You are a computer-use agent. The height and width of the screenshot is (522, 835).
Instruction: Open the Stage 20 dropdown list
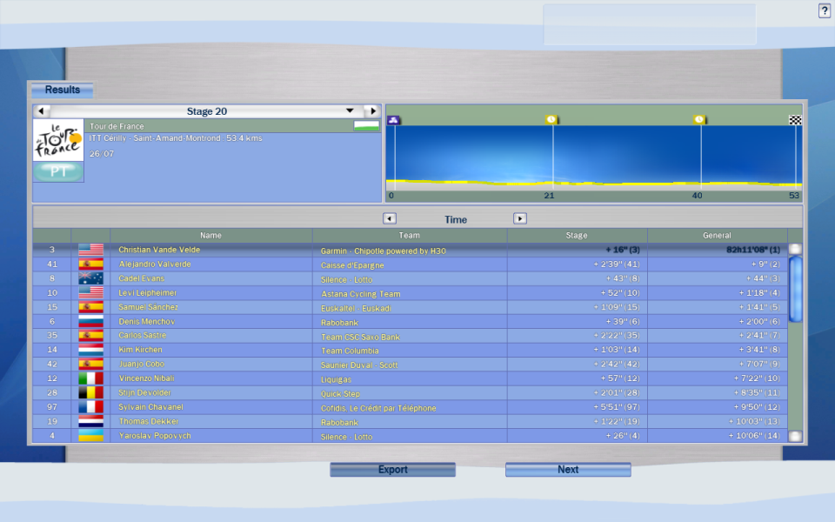coord(351,111)
